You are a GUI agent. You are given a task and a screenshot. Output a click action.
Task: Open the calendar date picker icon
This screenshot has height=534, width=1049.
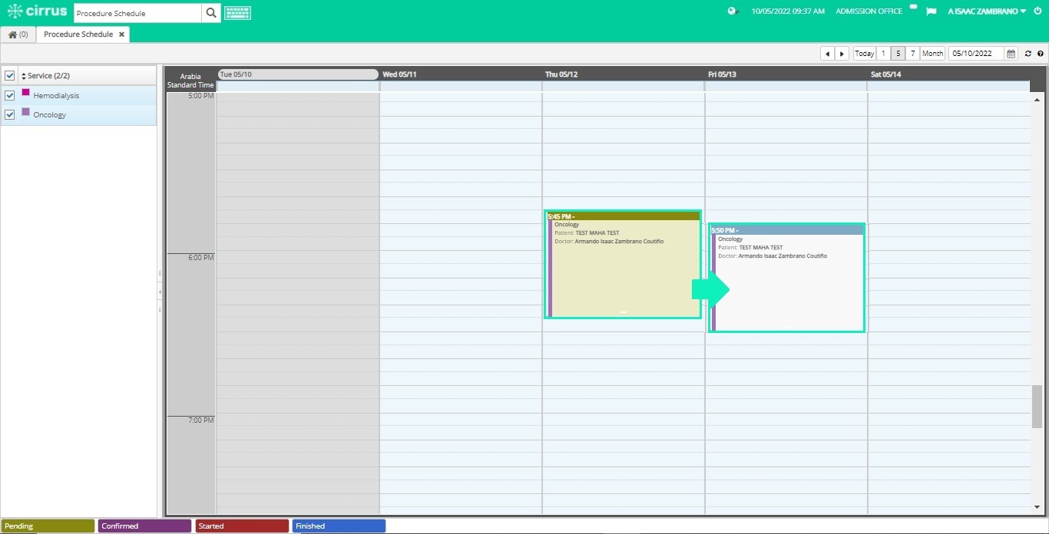[x=1011, y=54]
